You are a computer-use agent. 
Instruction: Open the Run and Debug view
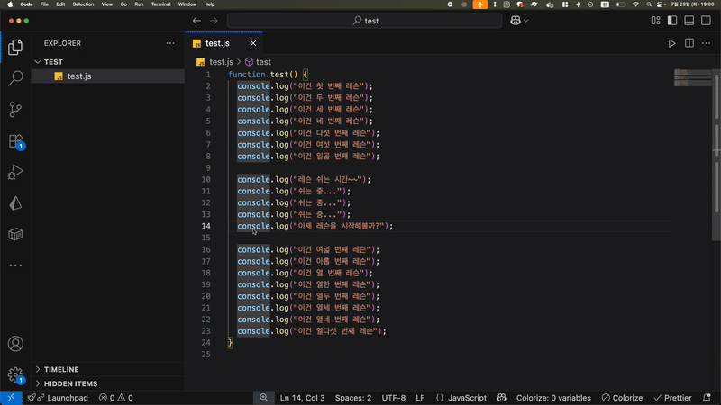pos(15,172)
